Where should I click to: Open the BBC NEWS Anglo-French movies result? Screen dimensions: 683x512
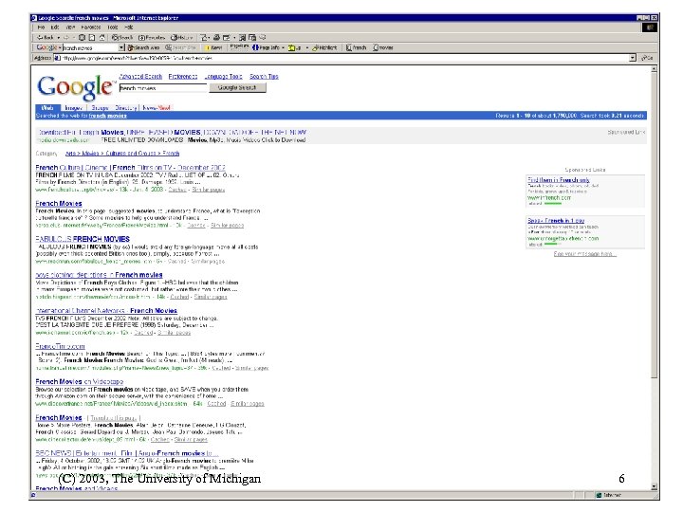coord(127,453)
